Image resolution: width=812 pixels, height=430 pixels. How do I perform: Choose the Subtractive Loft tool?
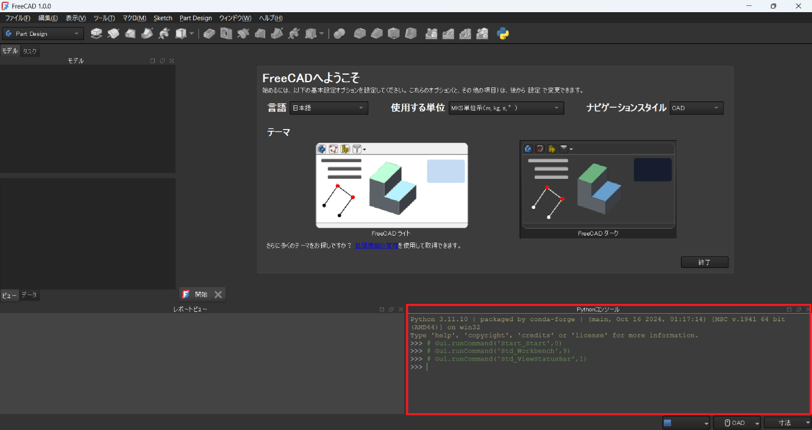[260, 34]
